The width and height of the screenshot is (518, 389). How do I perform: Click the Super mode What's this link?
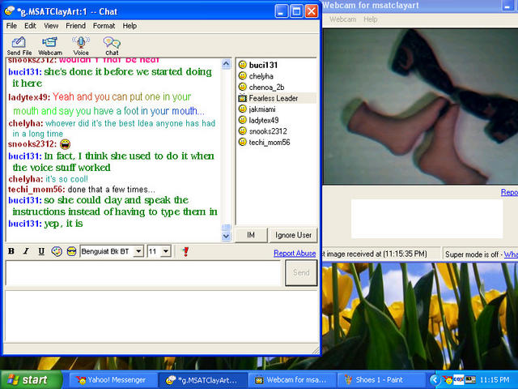[511, 254]
